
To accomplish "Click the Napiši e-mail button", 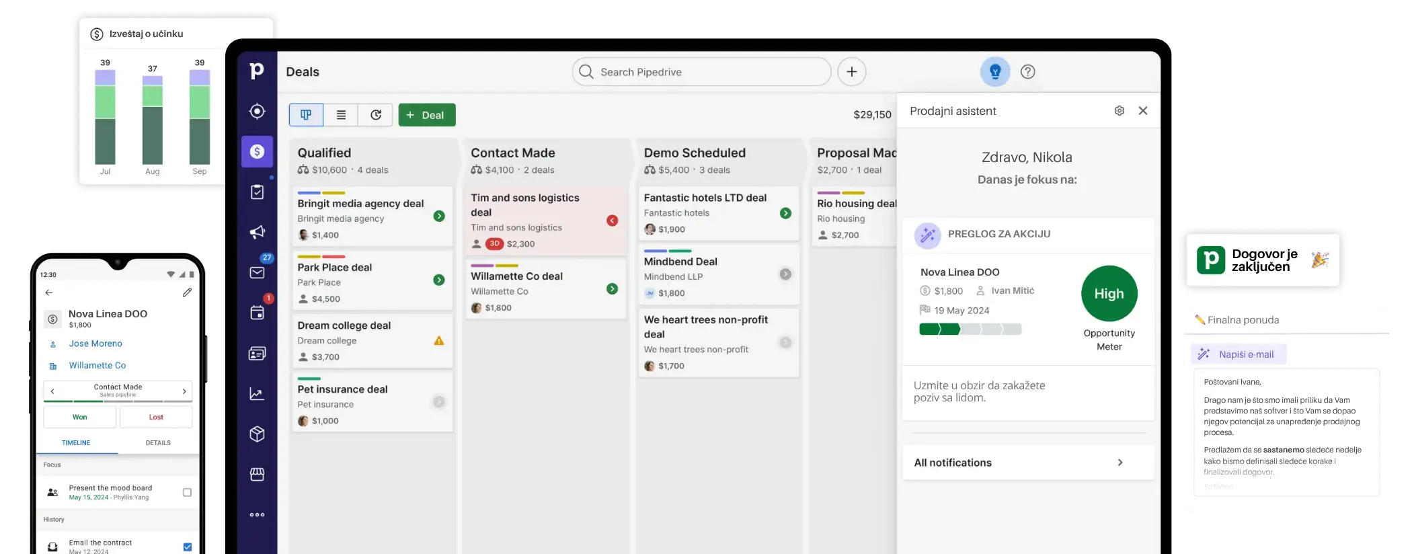I will [1239, 354].
